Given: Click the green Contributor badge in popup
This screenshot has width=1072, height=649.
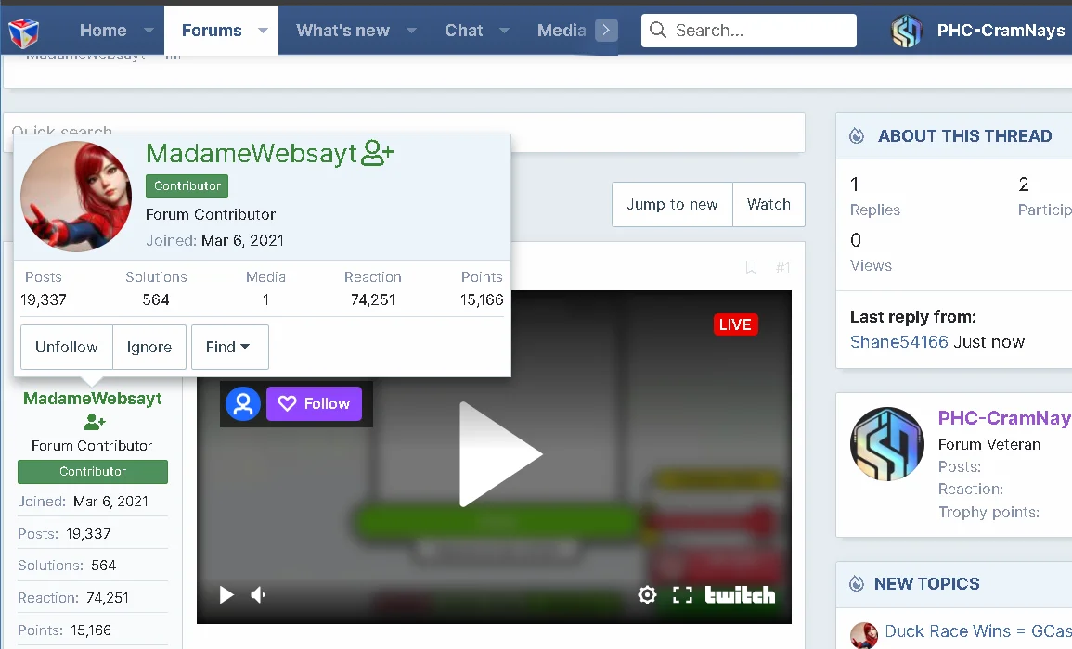Looking at the screenshot, I should pyautogui.click(x=187, y=185).
